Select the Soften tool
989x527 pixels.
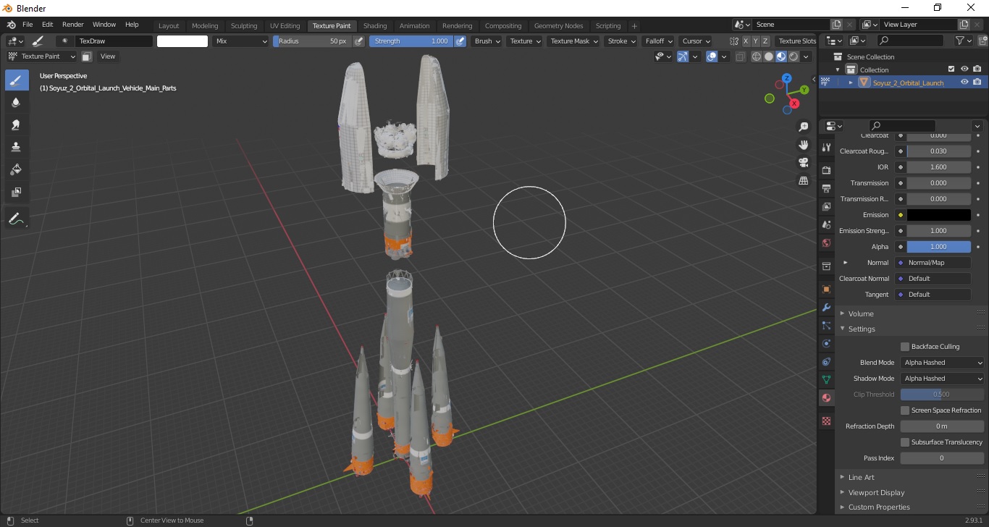pos(17,103)
